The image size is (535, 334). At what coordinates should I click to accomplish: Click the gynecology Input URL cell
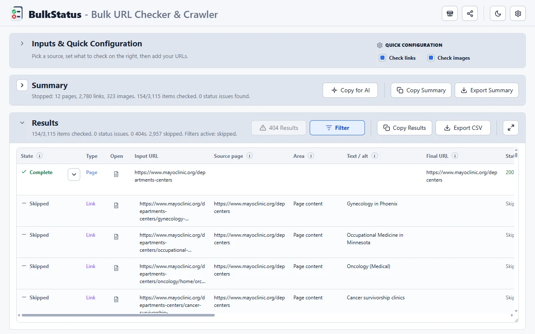[173, 211]
